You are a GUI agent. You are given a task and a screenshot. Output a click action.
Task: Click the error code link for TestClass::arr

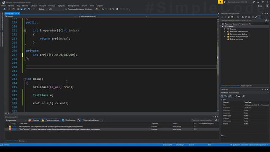(14, 129)
